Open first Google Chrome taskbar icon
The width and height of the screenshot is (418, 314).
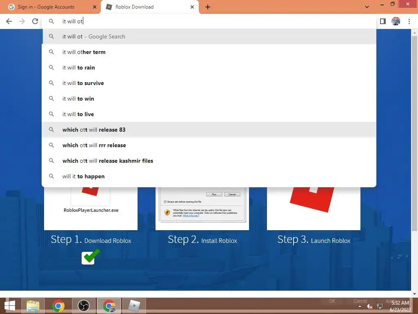point(58,306)
